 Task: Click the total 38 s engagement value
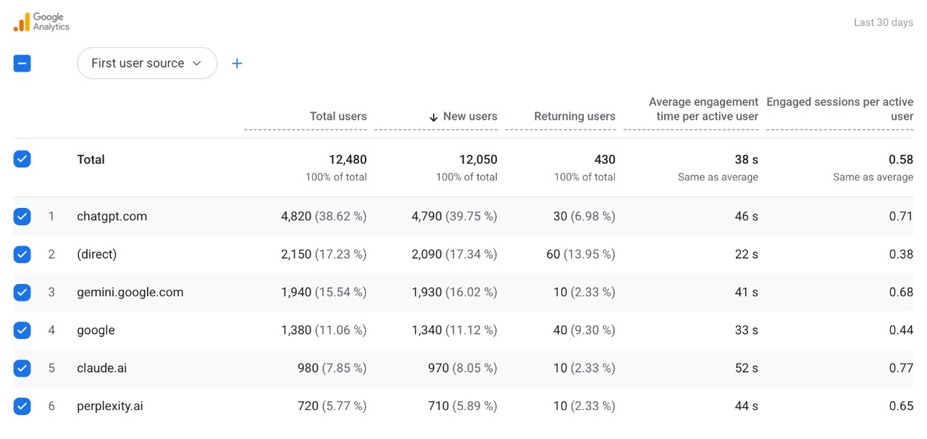(747, 159)
